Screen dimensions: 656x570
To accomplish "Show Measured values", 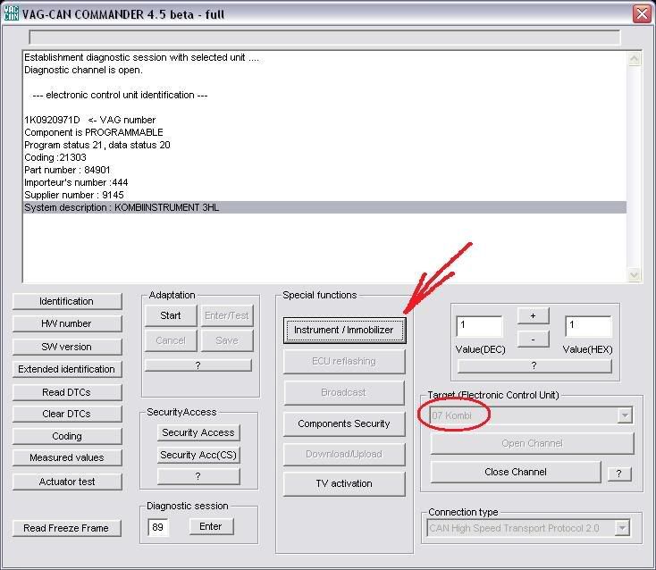I will 67,457.
